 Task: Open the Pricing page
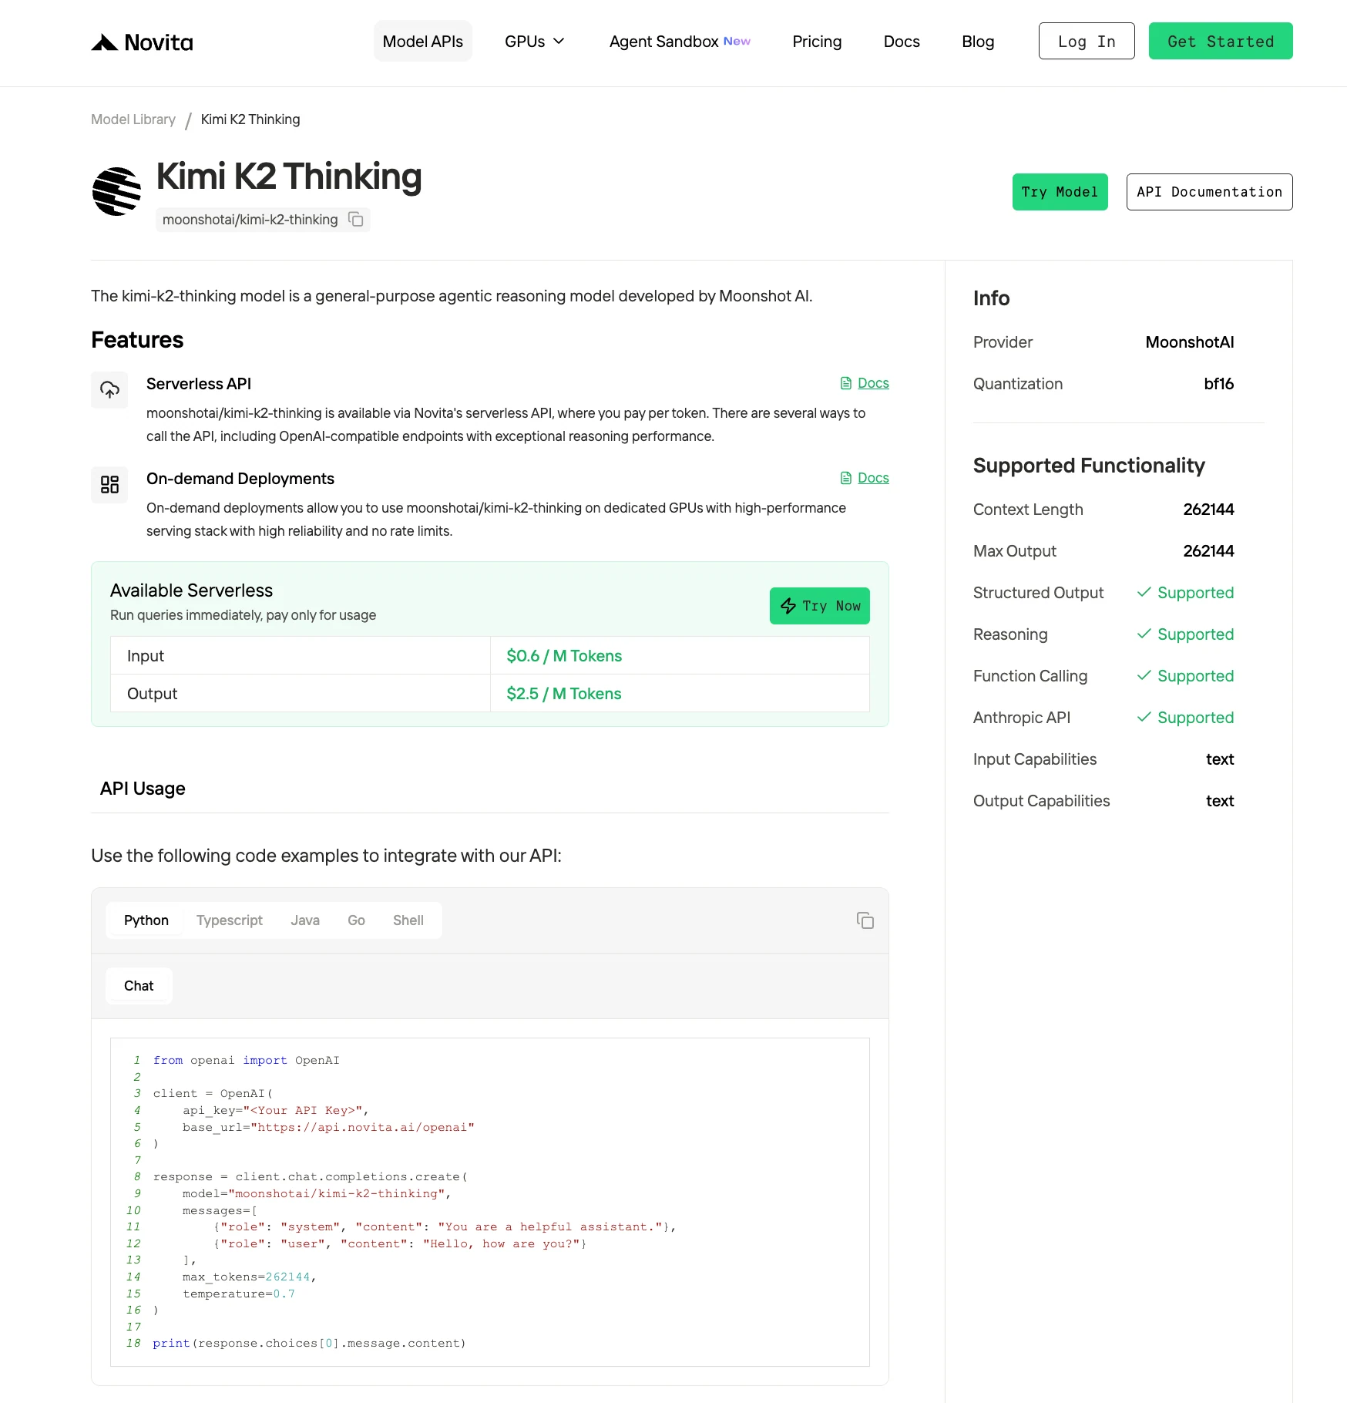pyautogui.click(x=817, y=42)
